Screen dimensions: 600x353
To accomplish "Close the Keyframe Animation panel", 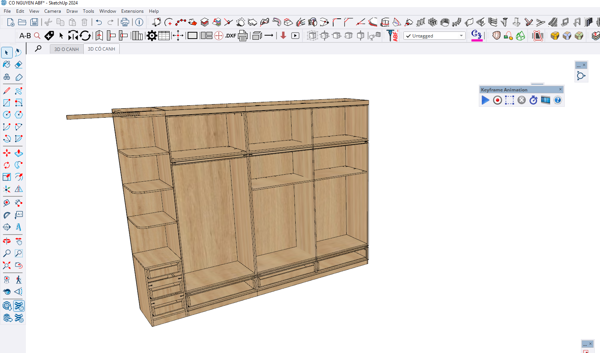I will [560, 89].
